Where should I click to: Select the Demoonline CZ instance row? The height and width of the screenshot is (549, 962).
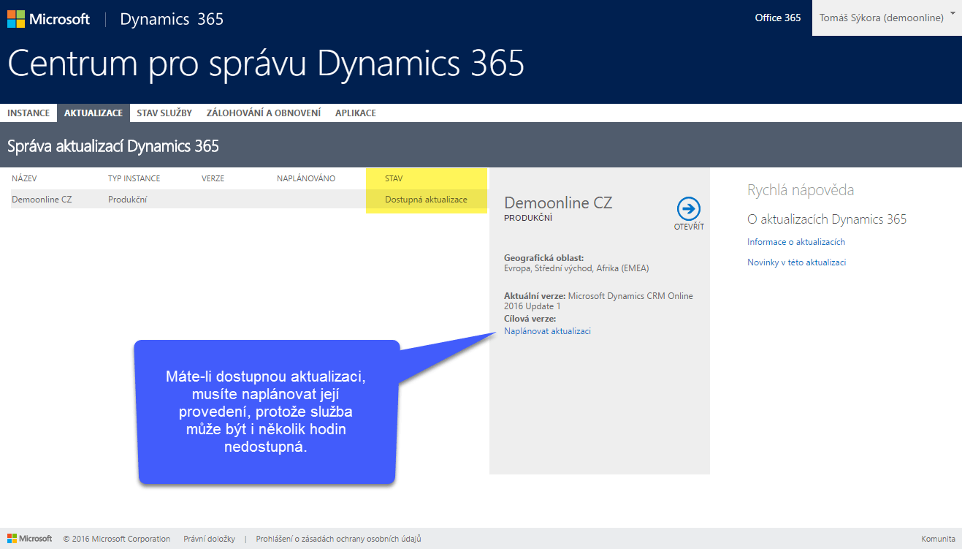point(249,199)
